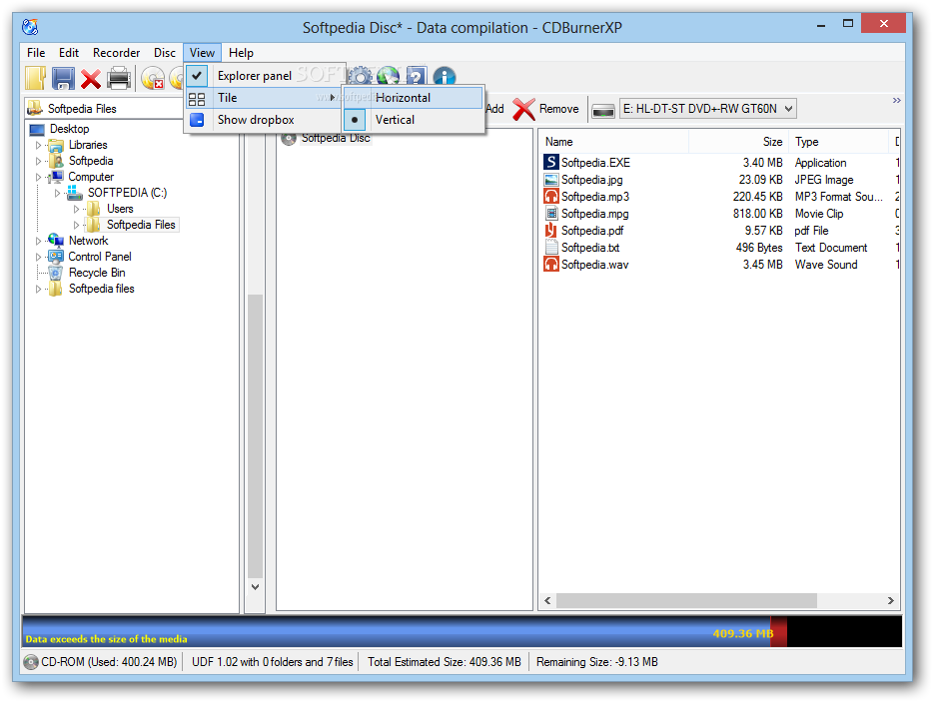The height and width of the screenshot is (702, 933).
Task: Sort files by the Size column header
Action: [x=738, y=142]
